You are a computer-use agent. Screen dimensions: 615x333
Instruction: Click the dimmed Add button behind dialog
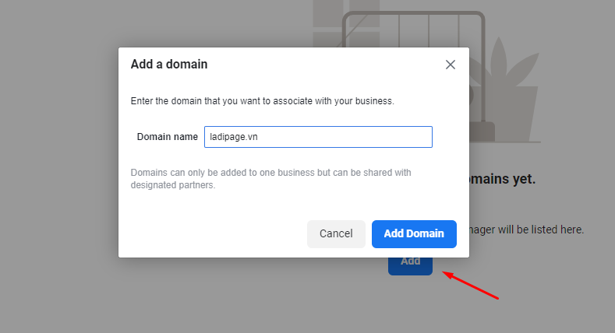point(410,265)
